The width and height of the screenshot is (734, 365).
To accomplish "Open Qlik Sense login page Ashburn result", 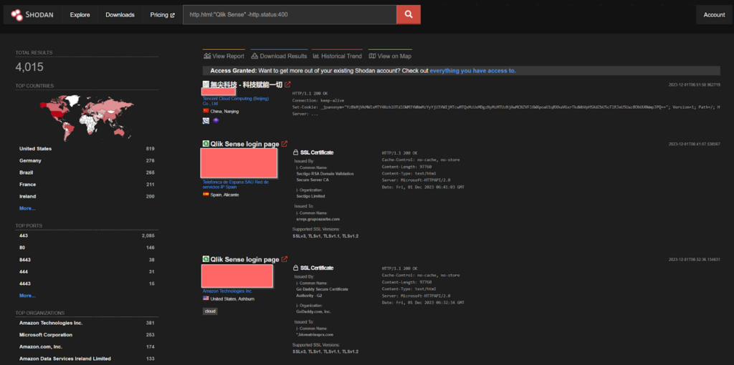I will pos(244,259).
